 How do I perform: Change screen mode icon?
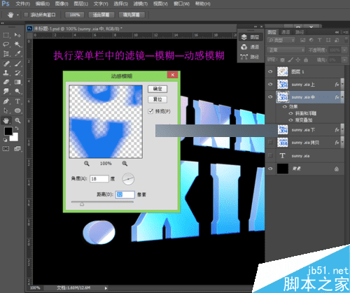(17, 149)
